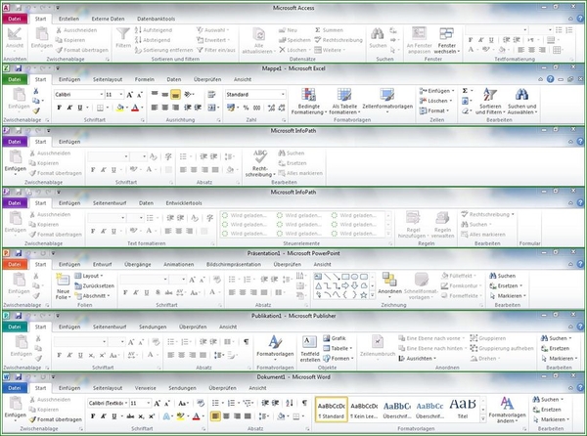Open Verweise tab in Word

[145, 388]
